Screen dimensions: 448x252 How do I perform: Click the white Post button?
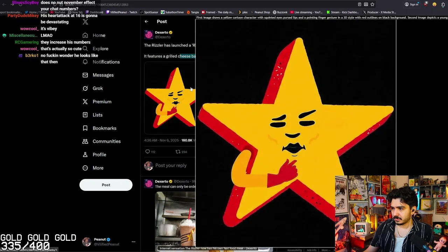(x=106, y=185)
